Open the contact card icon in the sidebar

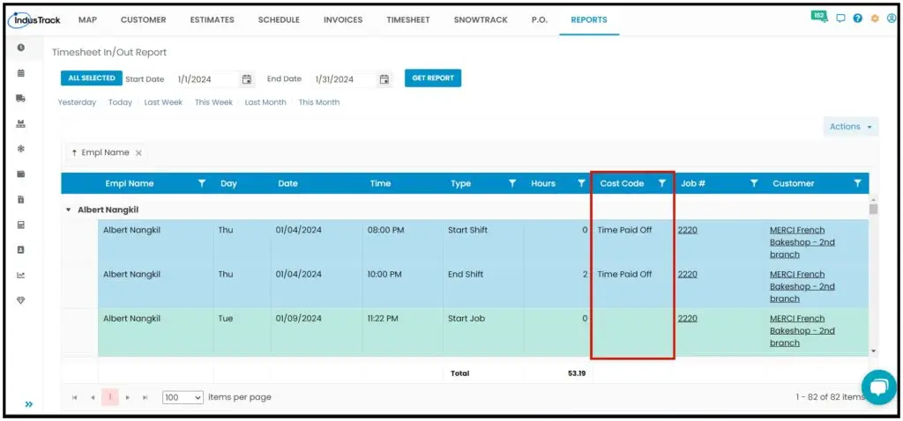click(21, 250)
